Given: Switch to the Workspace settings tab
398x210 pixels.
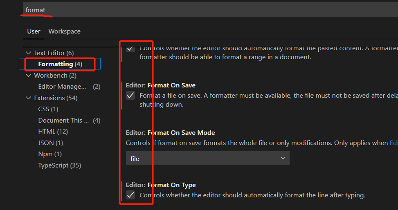Looking at the screenshot, I should coord(64,31).
